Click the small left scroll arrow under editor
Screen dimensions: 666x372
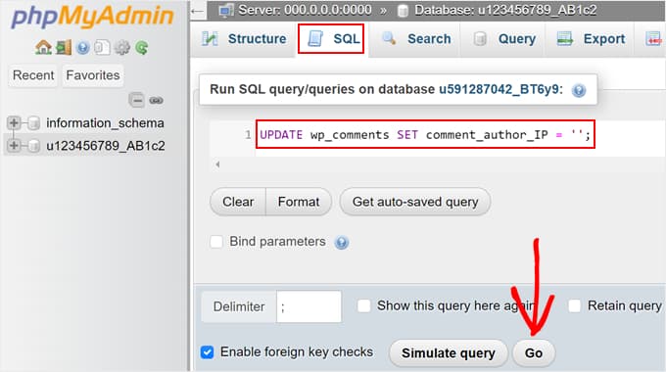click(x=217, y=164)
